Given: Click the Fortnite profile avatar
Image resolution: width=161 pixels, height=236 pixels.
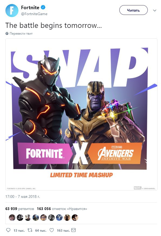Looking at the screenshot, I should tap(12, 11).
